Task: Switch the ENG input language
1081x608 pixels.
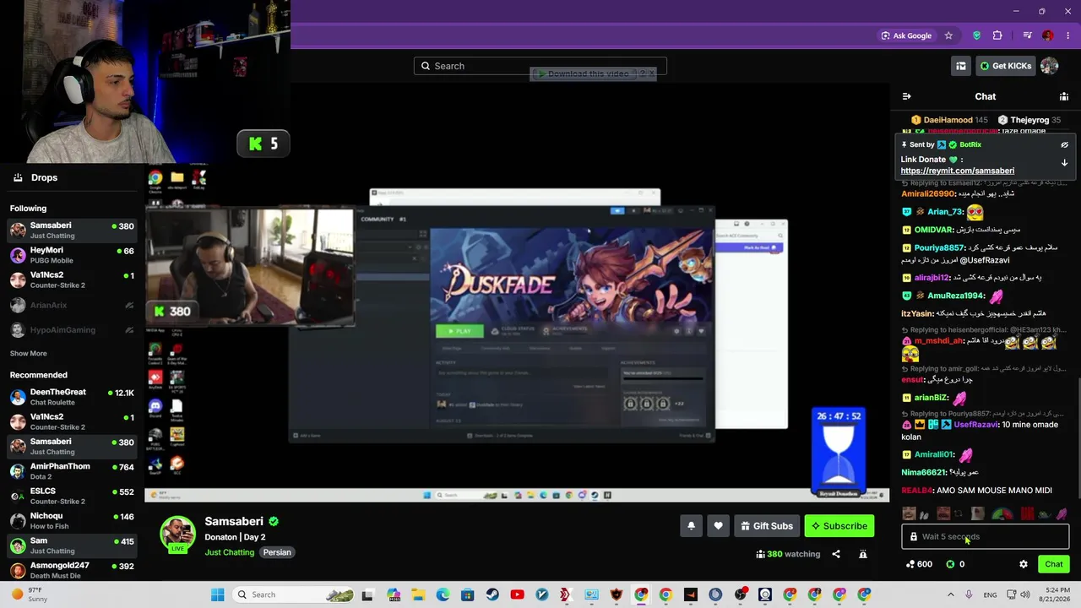Action: click(x=990, y=594)
